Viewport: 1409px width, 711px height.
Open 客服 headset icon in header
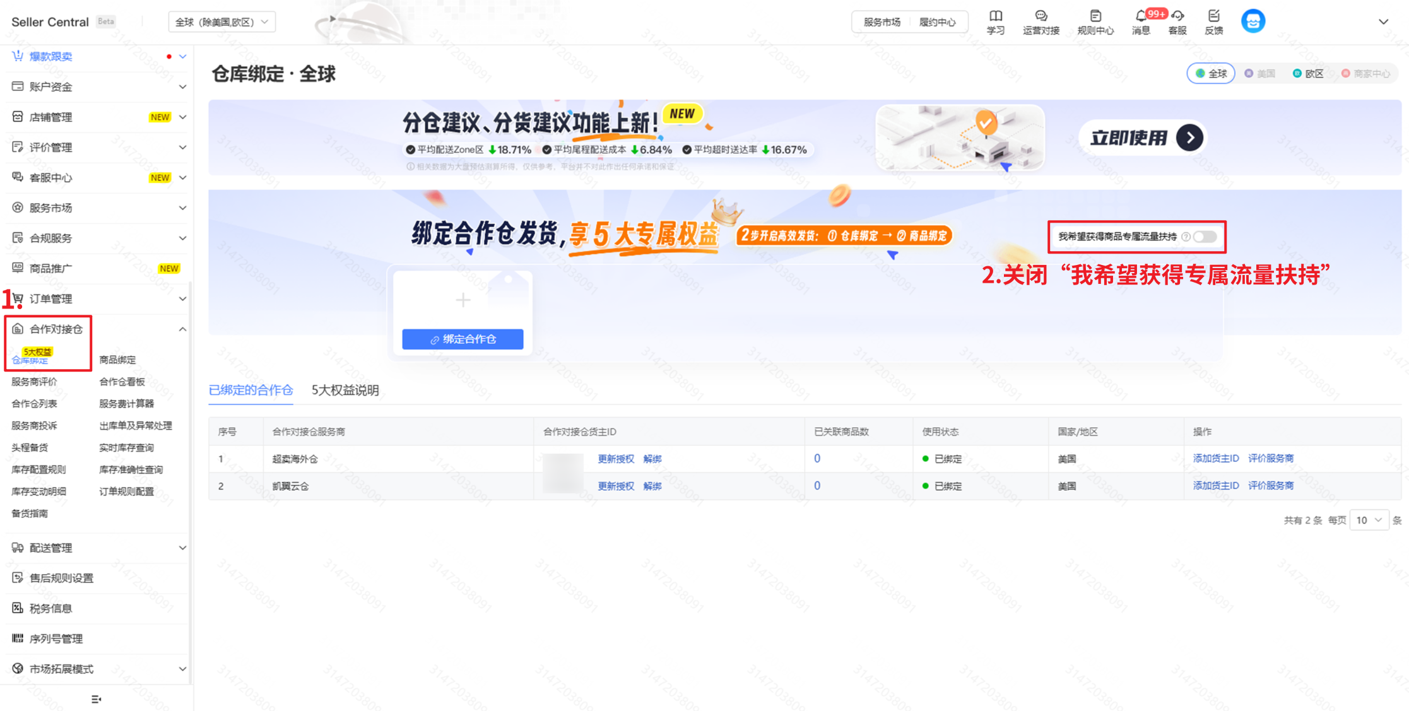(x=1177, y=17)
